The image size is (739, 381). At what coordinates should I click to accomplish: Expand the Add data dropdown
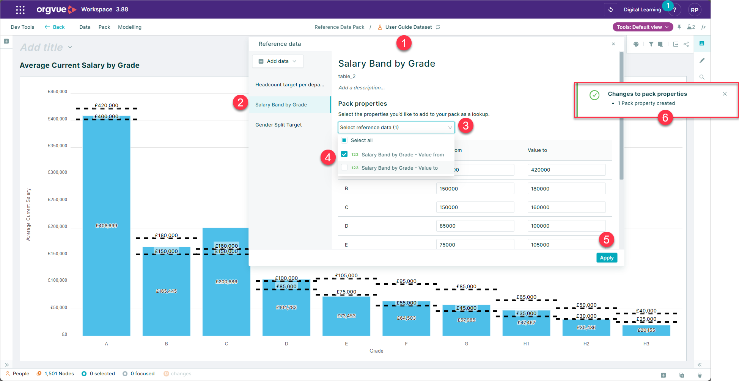pyautogui.click(x=278, y=61)
